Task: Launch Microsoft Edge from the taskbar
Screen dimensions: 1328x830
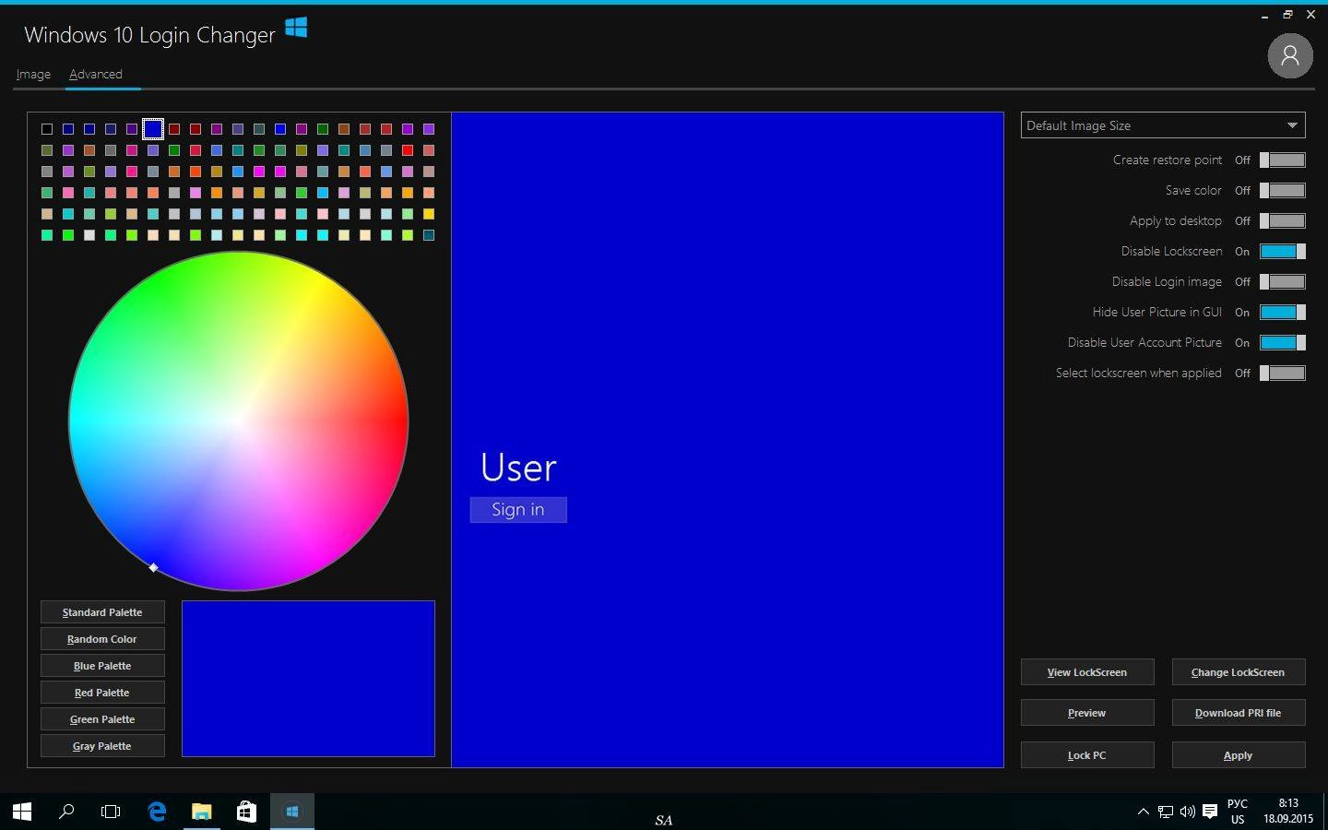Action: 157,812
